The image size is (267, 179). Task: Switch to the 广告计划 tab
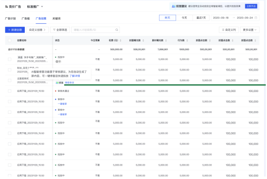[10, 18]
